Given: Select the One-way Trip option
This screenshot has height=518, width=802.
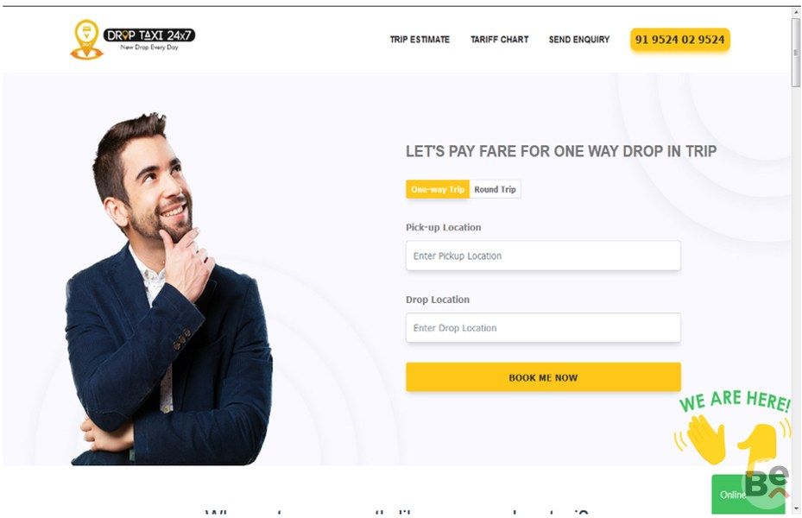Looking at the screenshot, I should pos(438,189).
